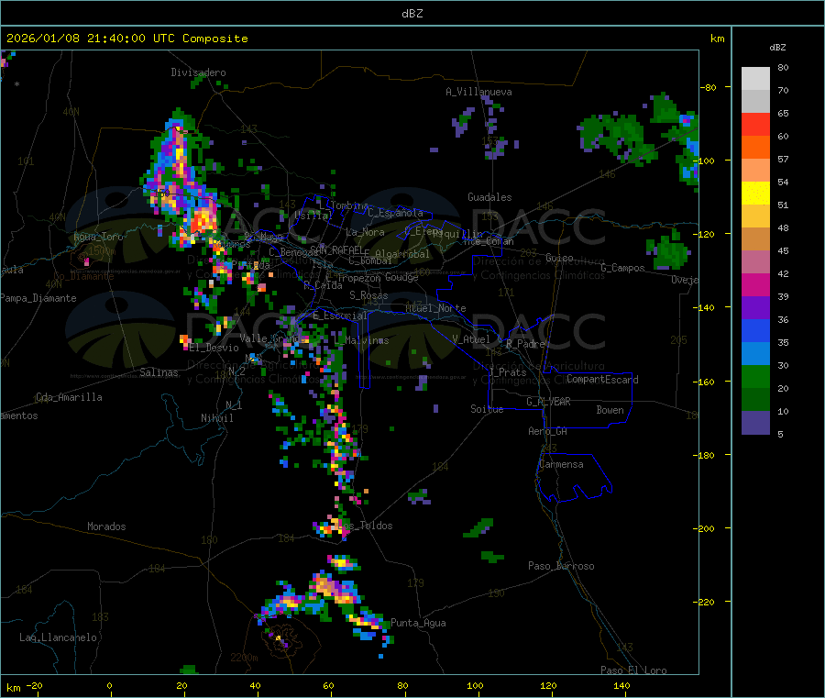Click the dBZ title at the top

[x=412, y=14]
